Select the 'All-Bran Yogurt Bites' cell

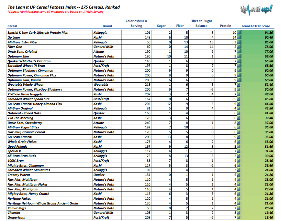[x=50, y=127]
